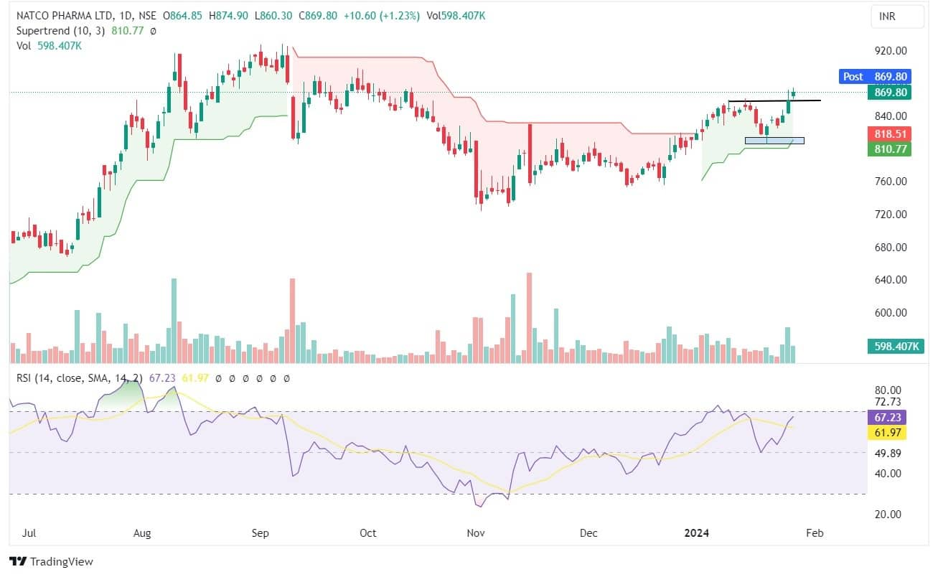This screenshot has width=938, height=577.
Task: Click the 680.00 price axis level
Action: coord(890,248)
